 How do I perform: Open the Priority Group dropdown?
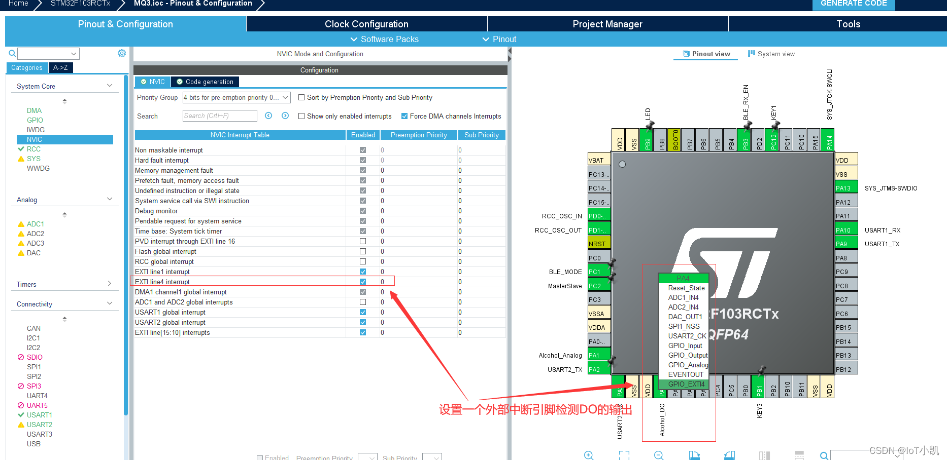pos(236,97)
